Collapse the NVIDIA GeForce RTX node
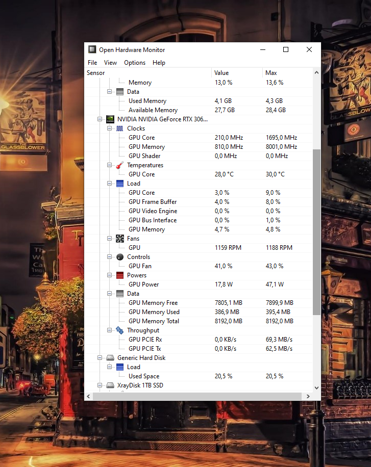Viewport: 371px width, 467px height. pos(100,119)
